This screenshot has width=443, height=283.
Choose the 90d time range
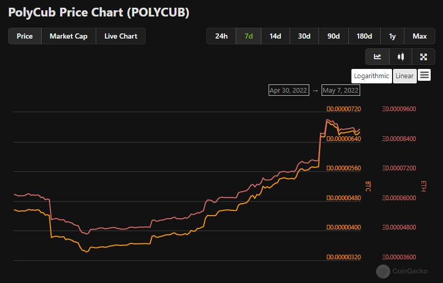(333, 36)
